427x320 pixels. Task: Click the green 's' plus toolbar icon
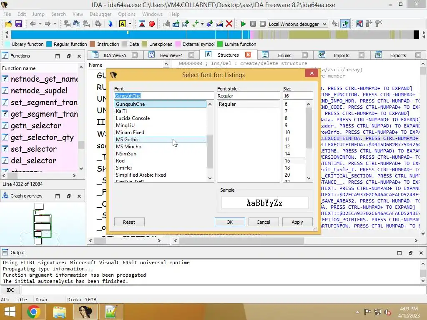pos(195,24)
